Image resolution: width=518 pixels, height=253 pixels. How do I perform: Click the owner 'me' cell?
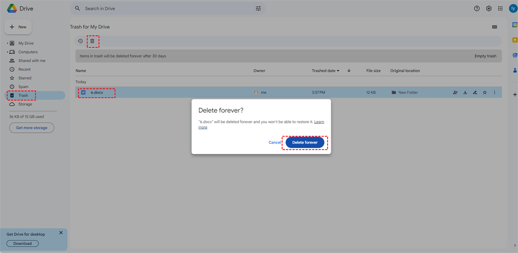(x=260, y=92)
